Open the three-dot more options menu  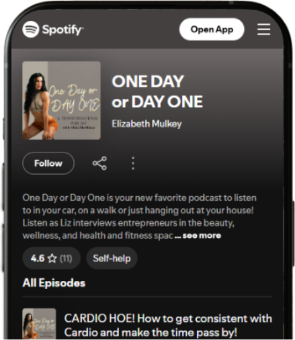(x=133, y=163)
